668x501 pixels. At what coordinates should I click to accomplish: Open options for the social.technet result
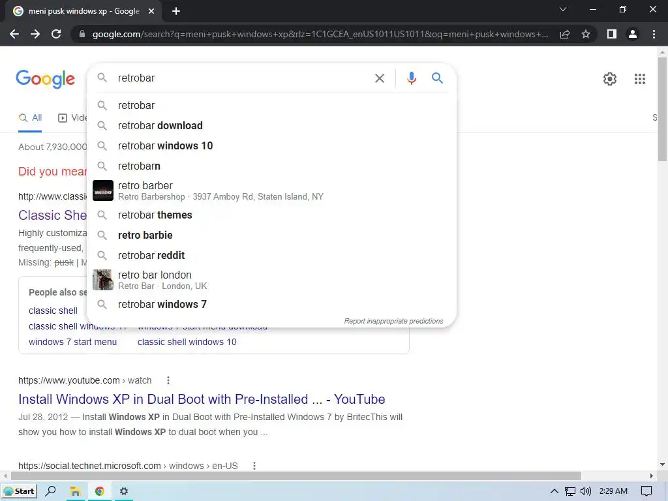(x=254, y=466)
